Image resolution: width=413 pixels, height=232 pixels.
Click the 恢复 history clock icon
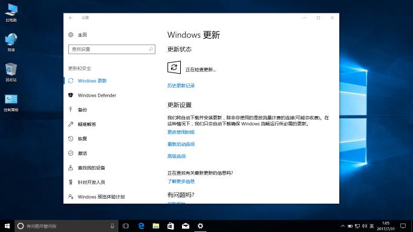click(71, 138)
